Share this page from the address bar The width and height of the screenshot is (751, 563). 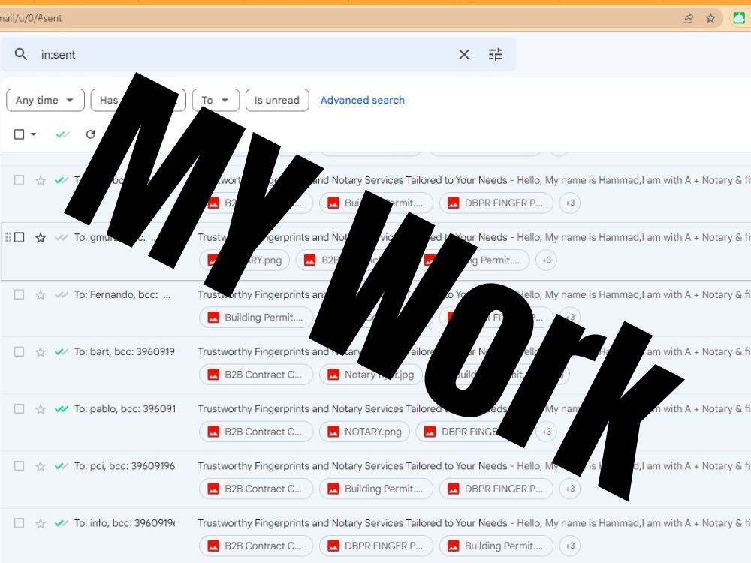pyautogui.click(x=687, y=18)
